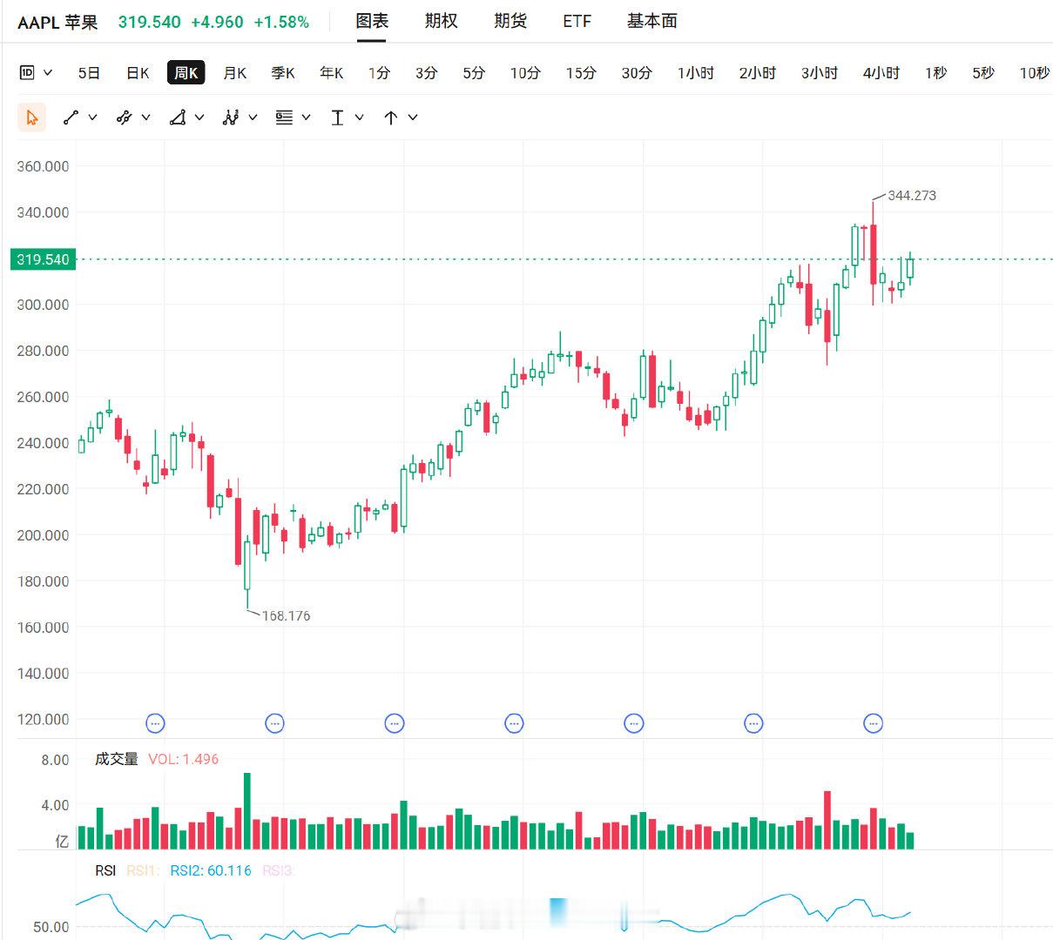
Task: Select the triangle shape tool
Action: [178, 117]
